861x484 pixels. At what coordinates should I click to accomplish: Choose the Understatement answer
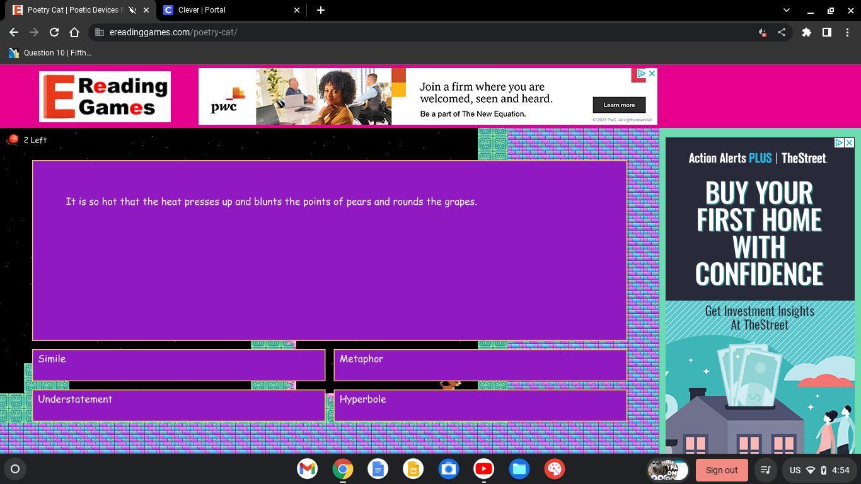(179, 405)
